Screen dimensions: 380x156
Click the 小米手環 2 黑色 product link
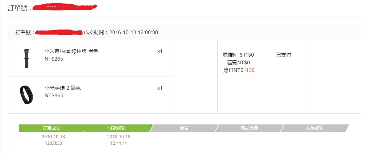62,88
